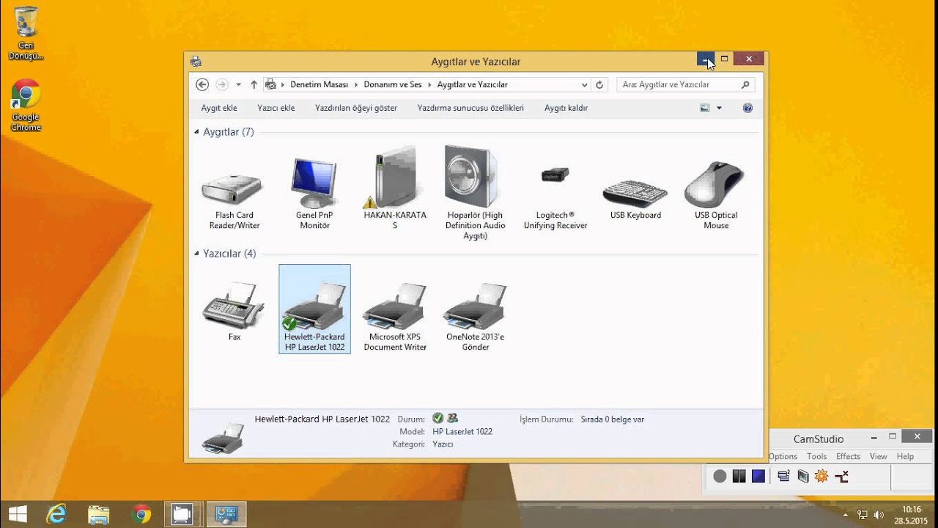The image size is (938, 528).
Task: Open recent locations dropdown next to forward
Action: (238, 85)
